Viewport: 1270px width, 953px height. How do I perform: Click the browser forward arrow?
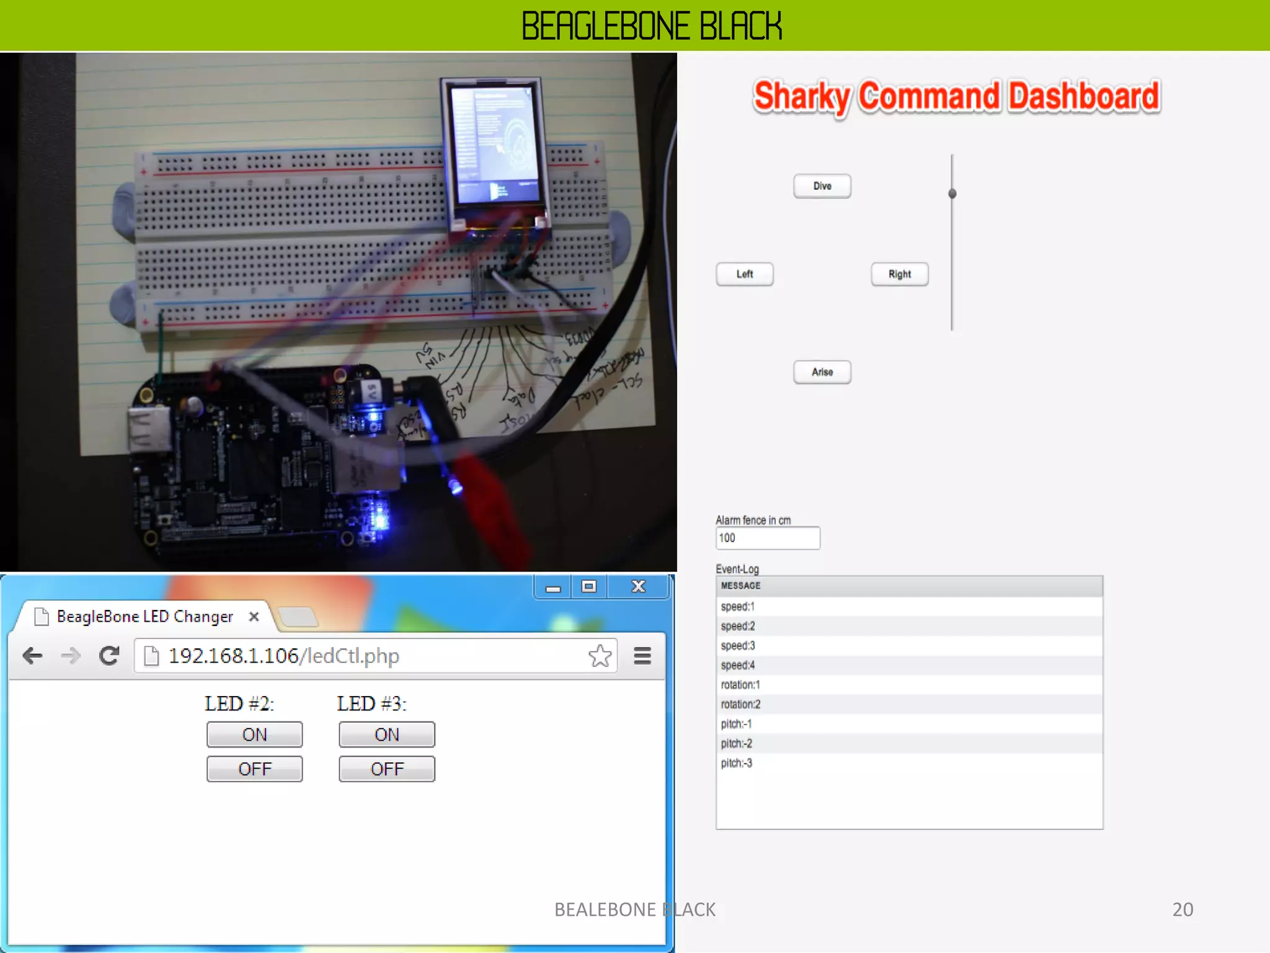coord(71,656)
